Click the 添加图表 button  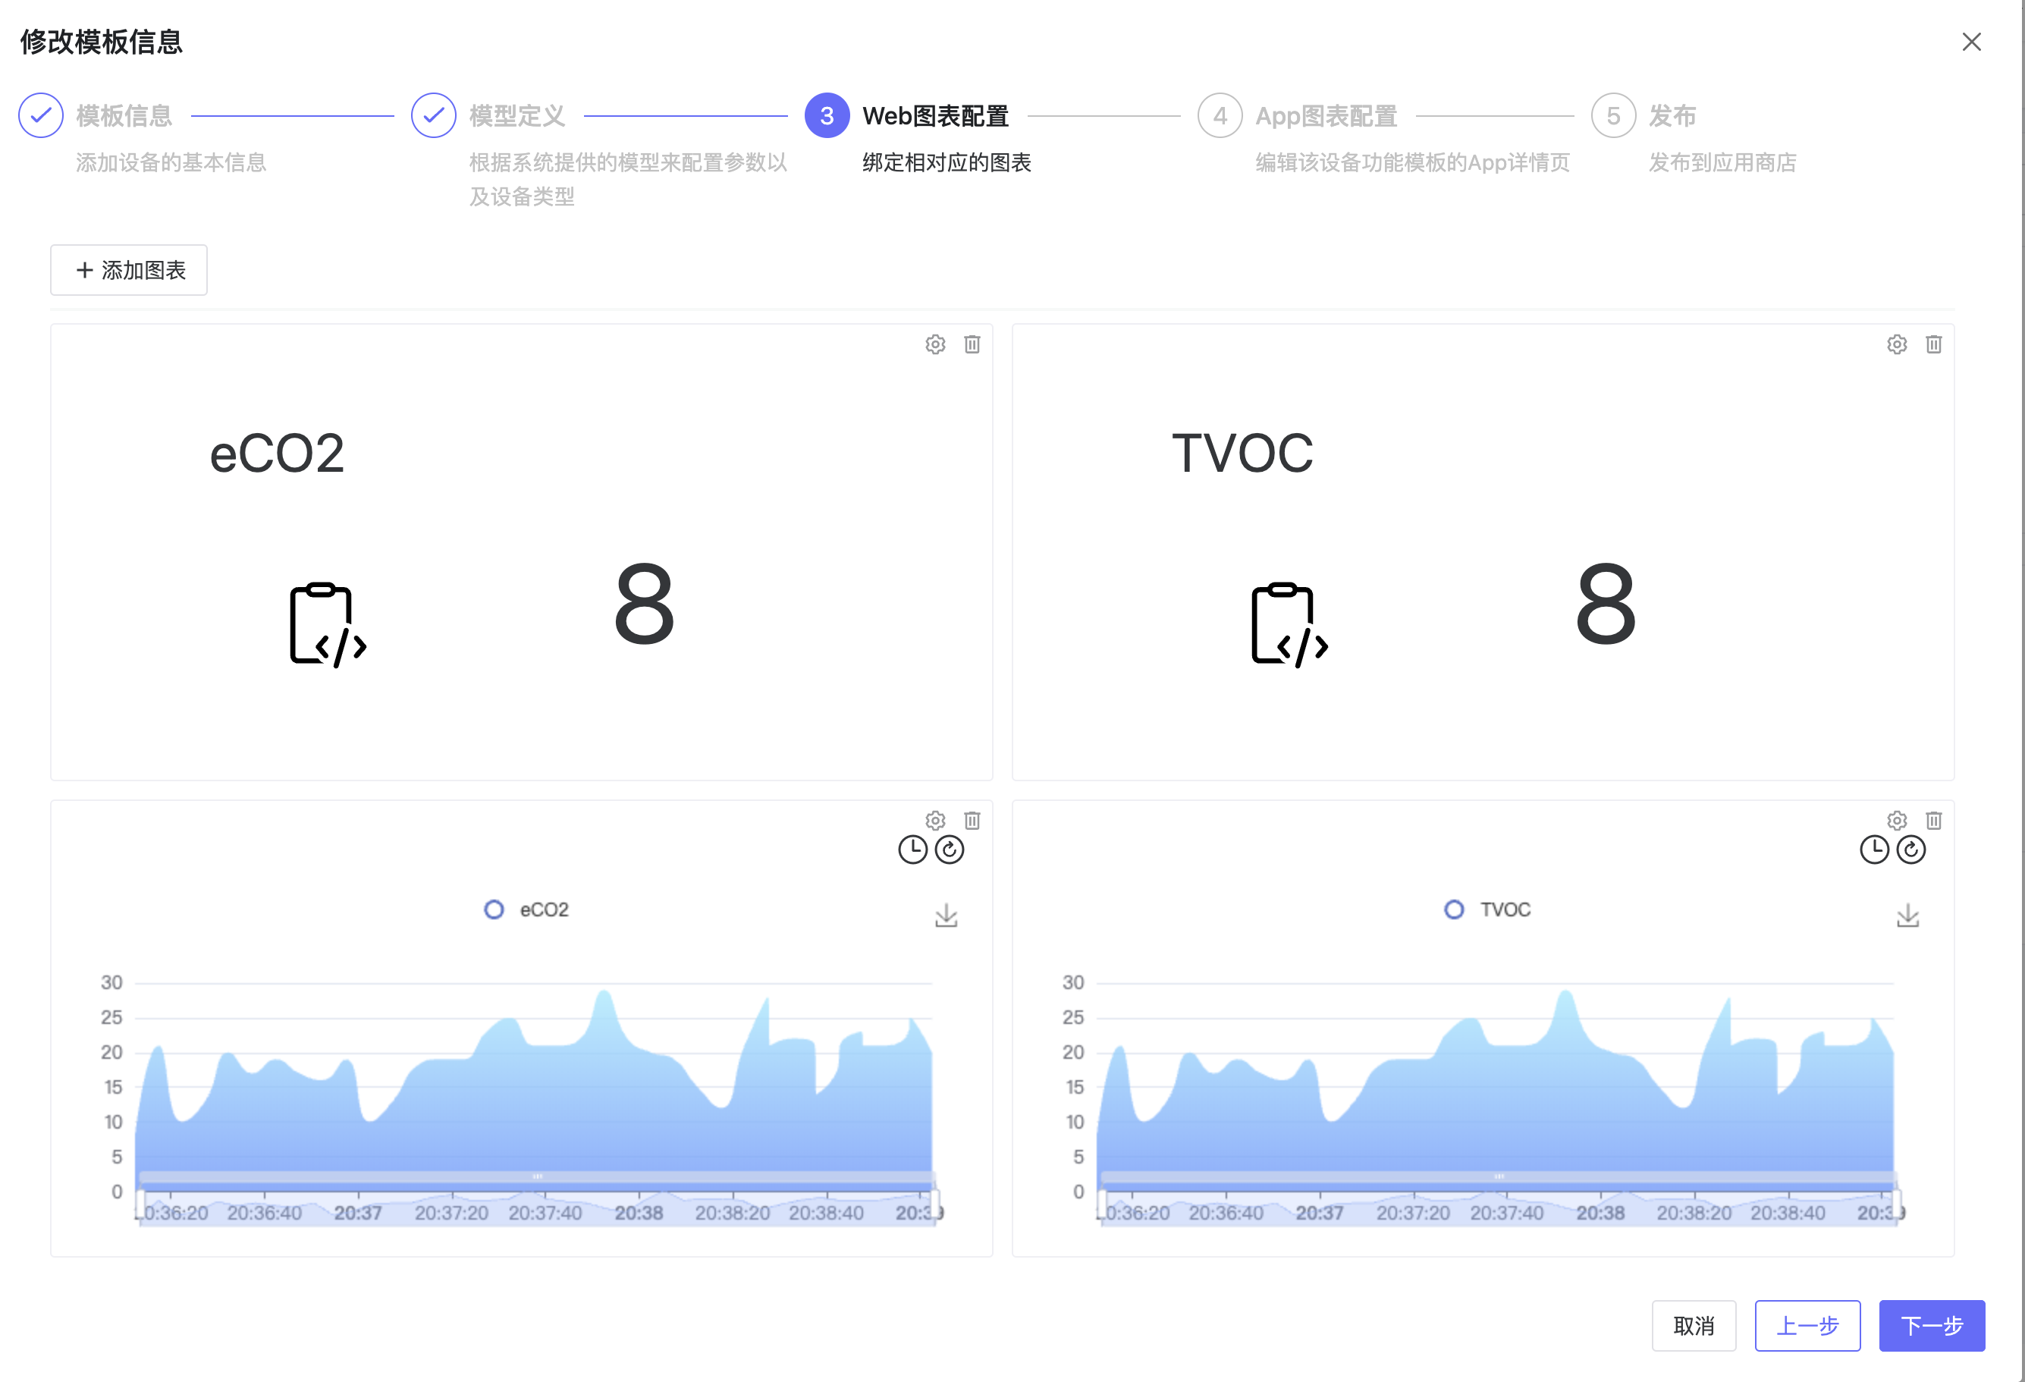coord(128,270)
